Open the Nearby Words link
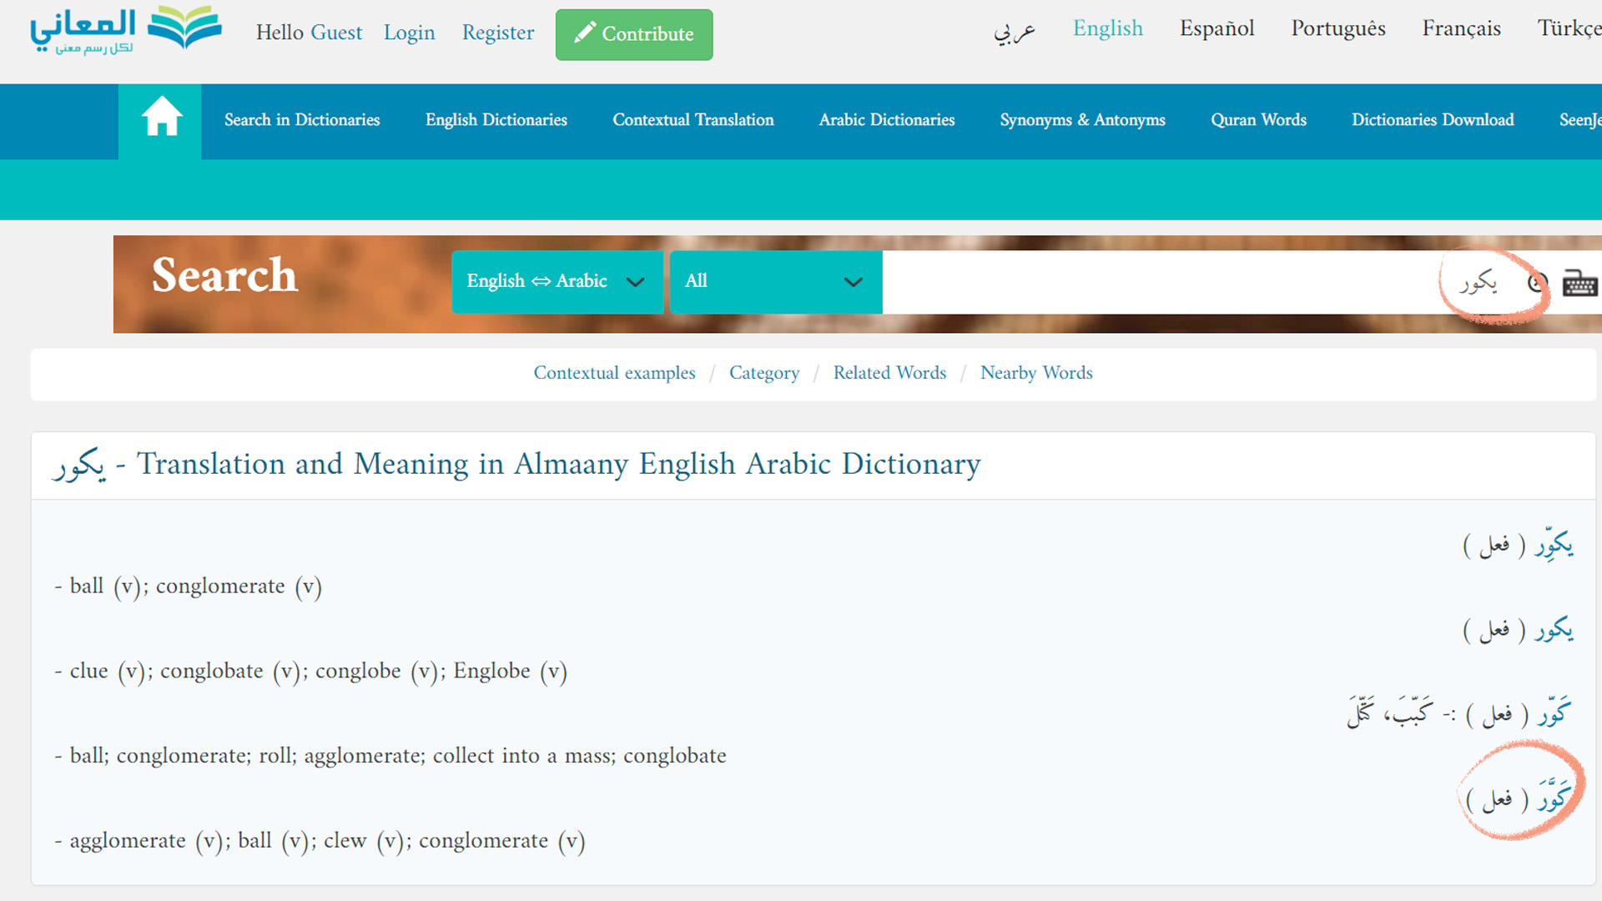The width and height of the screenshot is (1602, 901). 1035,373
